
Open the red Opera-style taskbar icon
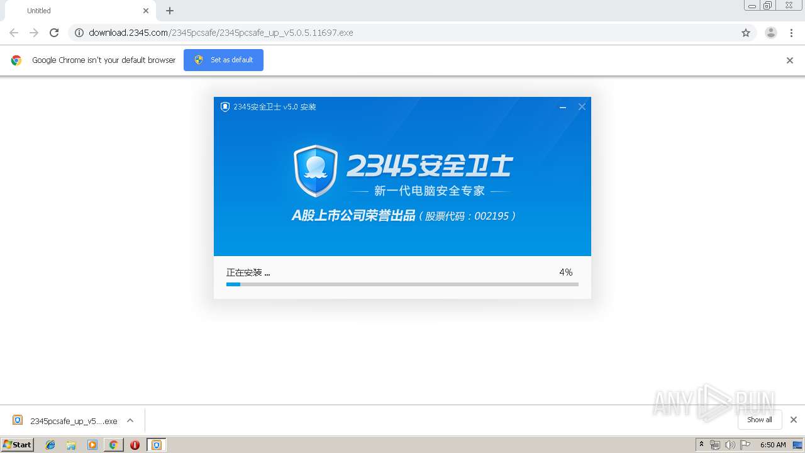[135, 445]
